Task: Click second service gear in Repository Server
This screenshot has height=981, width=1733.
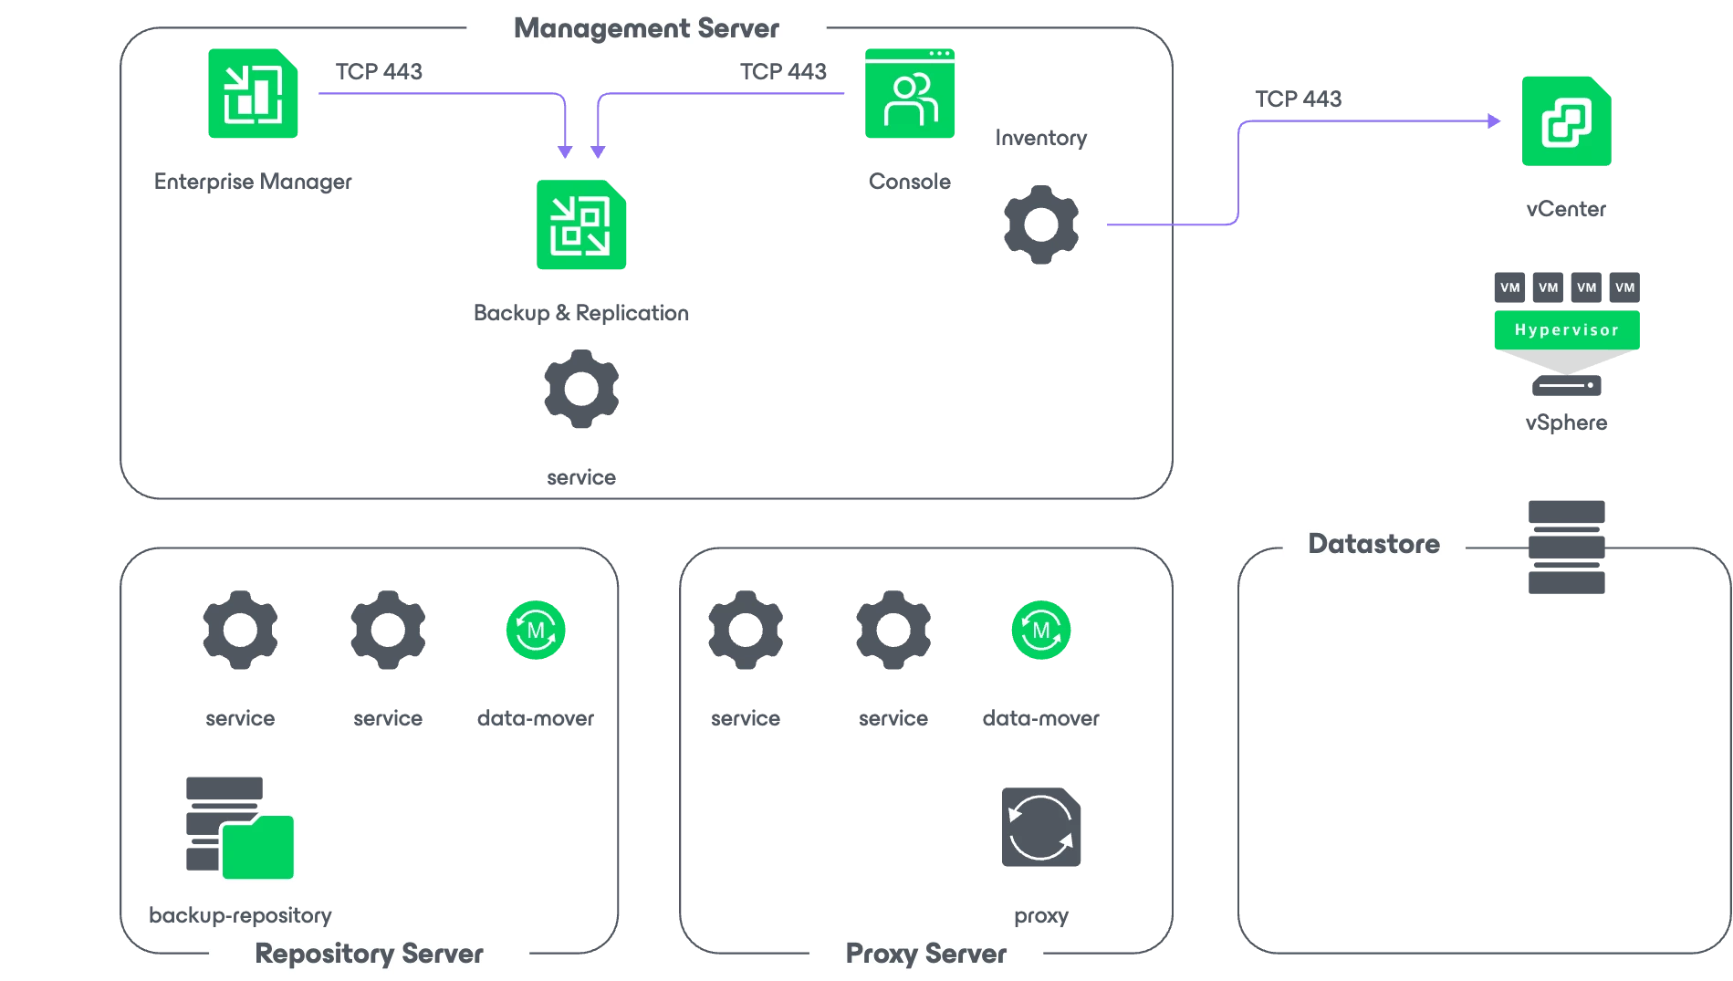Action: coord(388,630)
